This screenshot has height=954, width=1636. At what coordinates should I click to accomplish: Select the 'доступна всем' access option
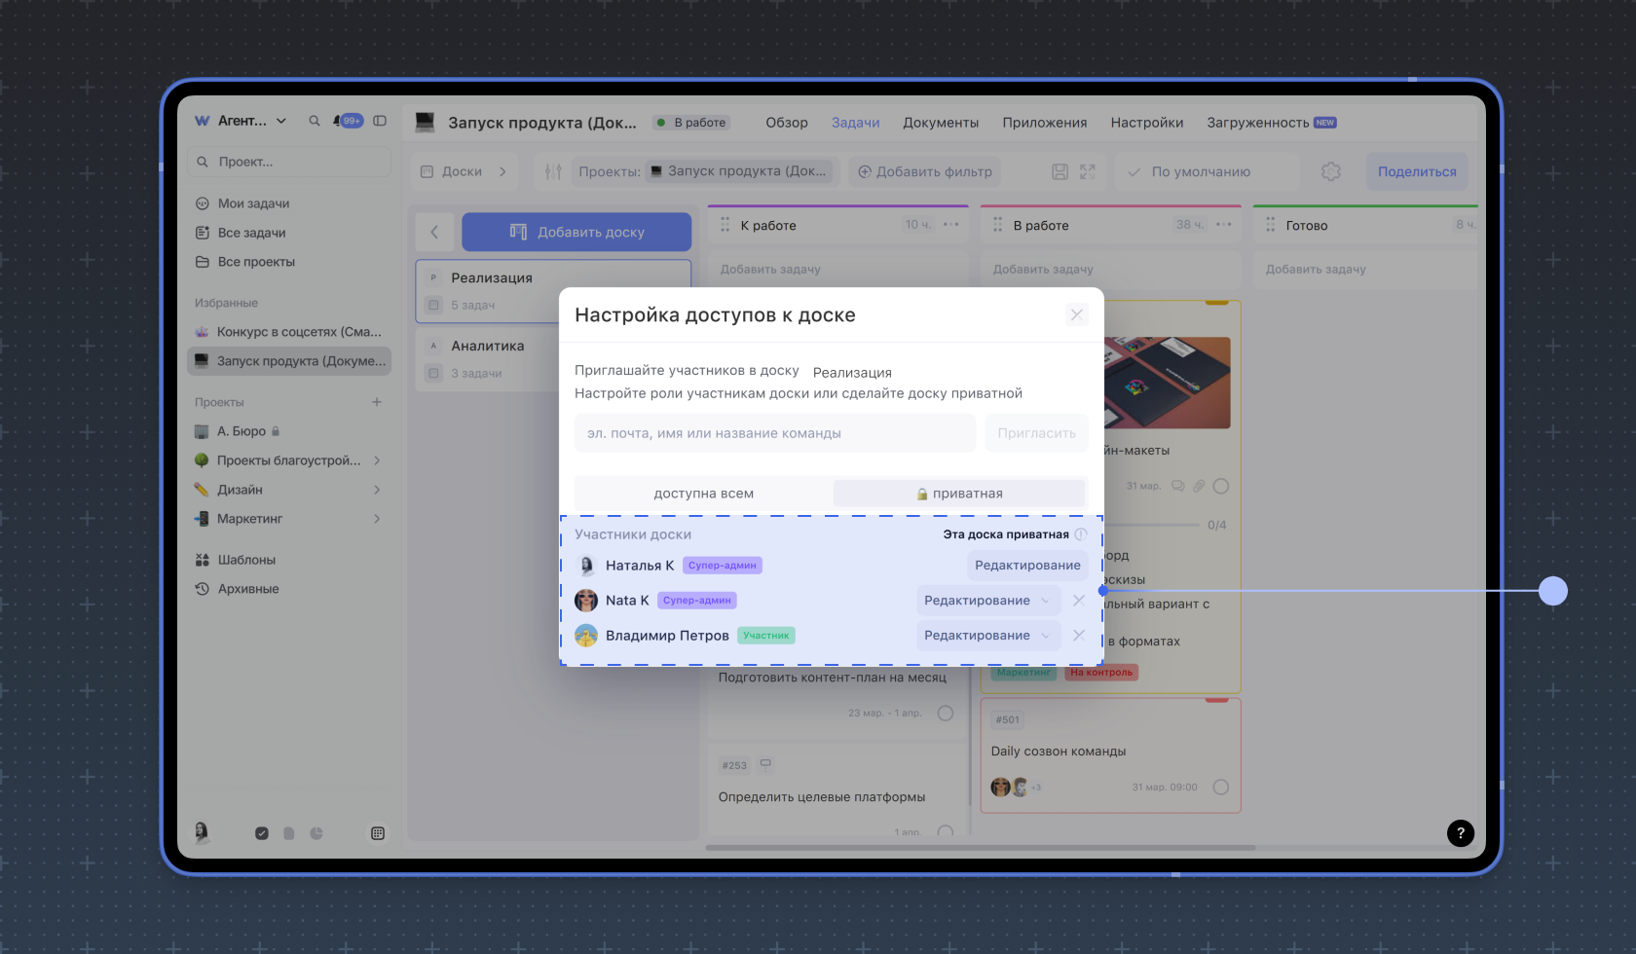click(x=703, y=494)
